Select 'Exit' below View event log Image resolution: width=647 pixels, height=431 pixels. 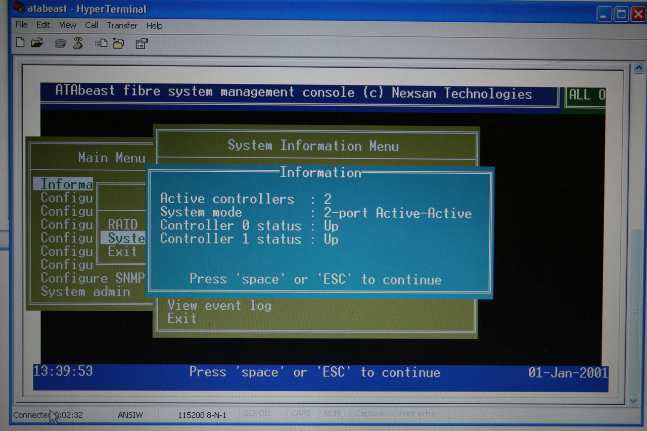click(182, 318)
